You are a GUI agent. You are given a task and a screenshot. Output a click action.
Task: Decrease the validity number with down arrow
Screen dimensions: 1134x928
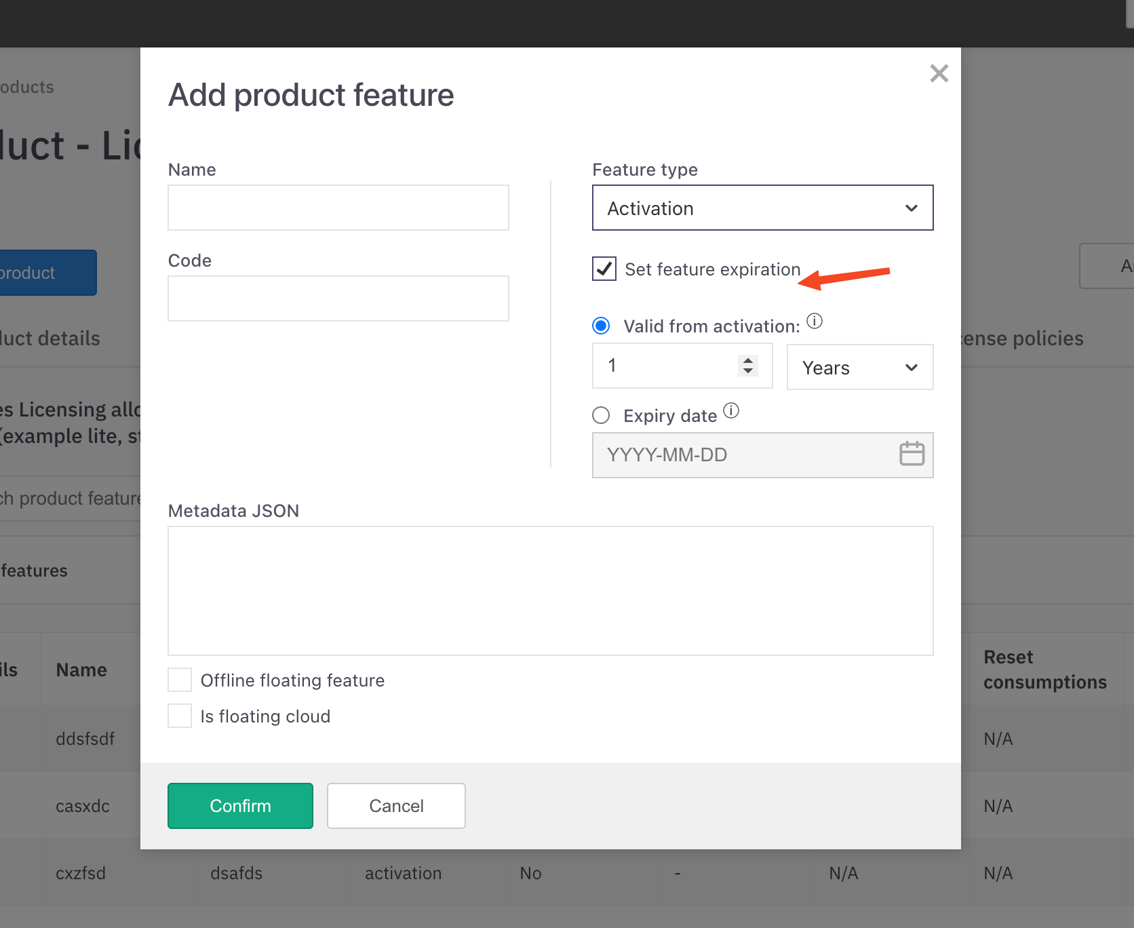pos(748,371)
